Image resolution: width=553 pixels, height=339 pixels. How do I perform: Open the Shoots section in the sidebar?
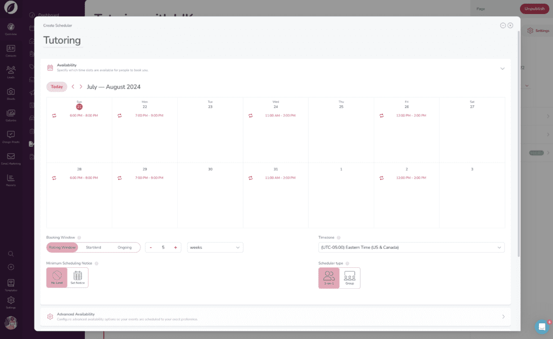point(11,92)
